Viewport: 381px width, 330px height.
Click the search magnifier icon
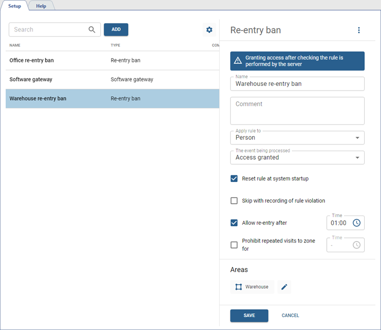coord(92,29)
